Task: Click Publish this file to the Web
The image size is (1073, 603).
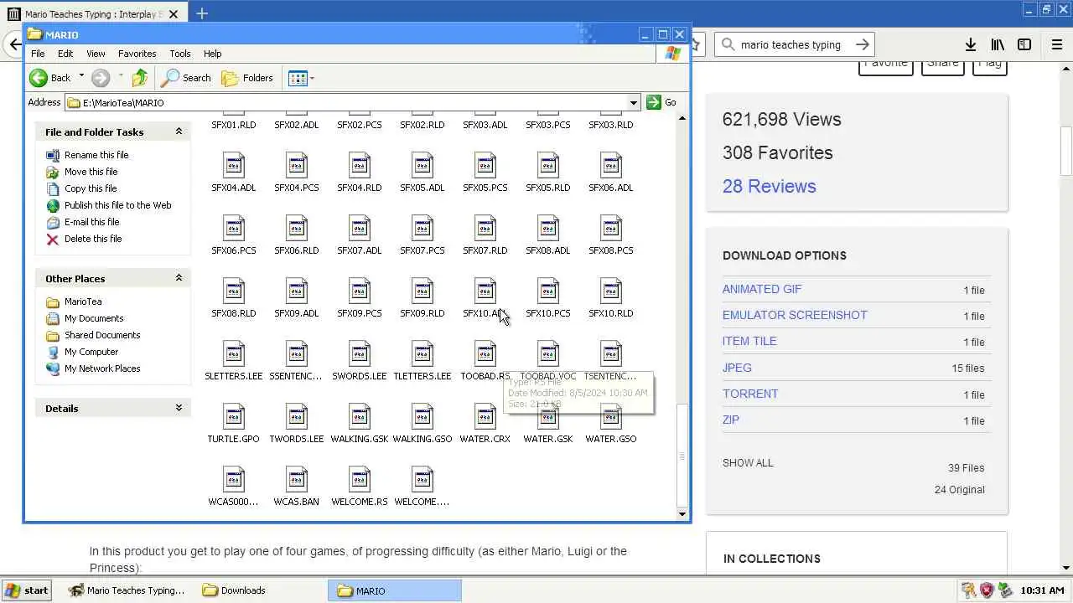Action: 117,205
